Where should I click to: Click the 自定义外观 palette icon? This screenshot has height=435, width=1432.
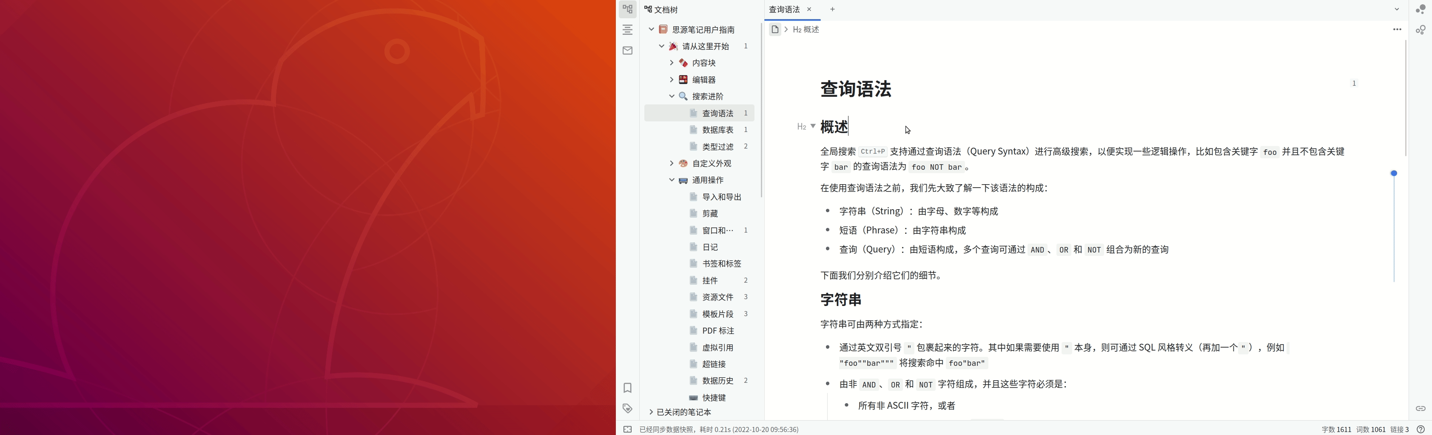pyautogui.click(x=683, y=163)
